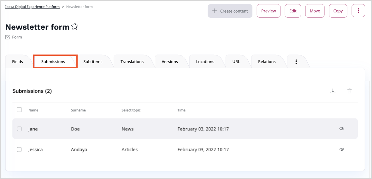372x179 pixels.
Task: Check the box for Jessica's submission
Action: (x=19, y=150)
